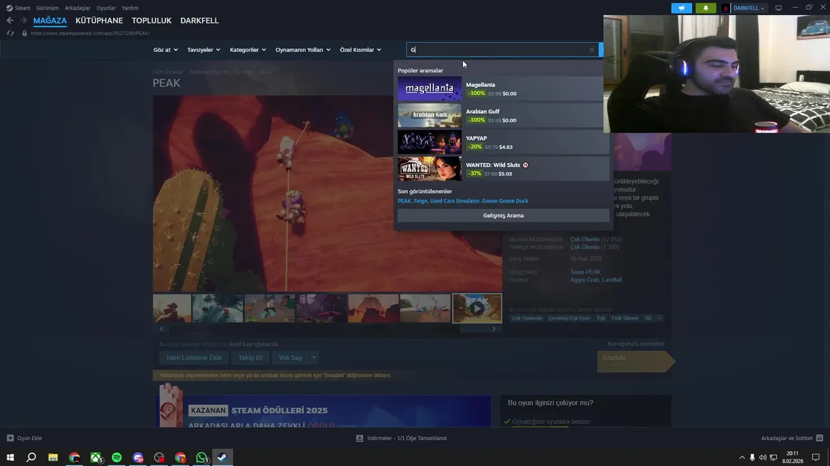Select YAPYAP search suggestion
Screen dimensions: 830x466
(x=503, y=142)
